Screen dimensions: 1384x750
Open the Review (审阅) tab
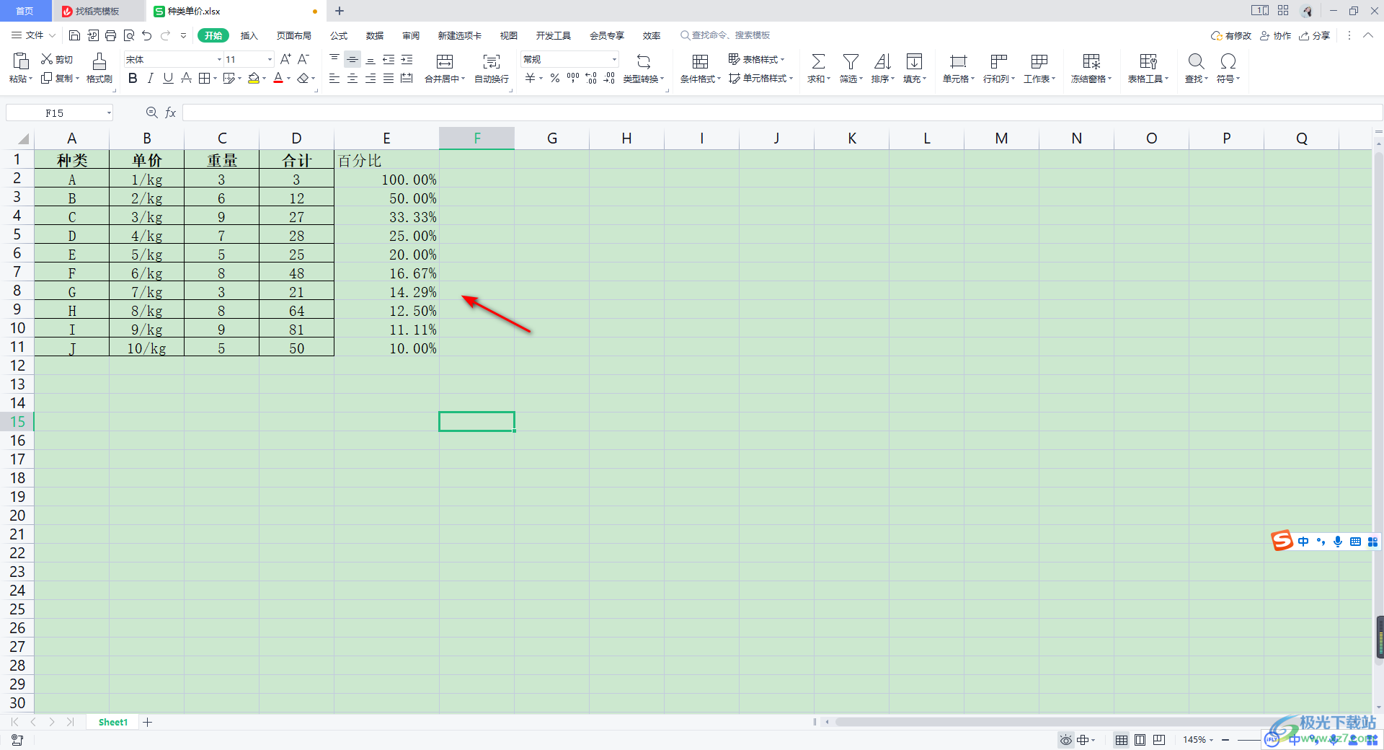pos(411,35)
